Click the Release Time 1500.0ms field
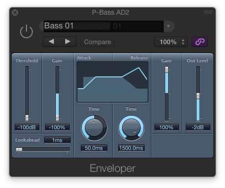The image size is (225, 188). pyautogui.click(x=131, y=148)
